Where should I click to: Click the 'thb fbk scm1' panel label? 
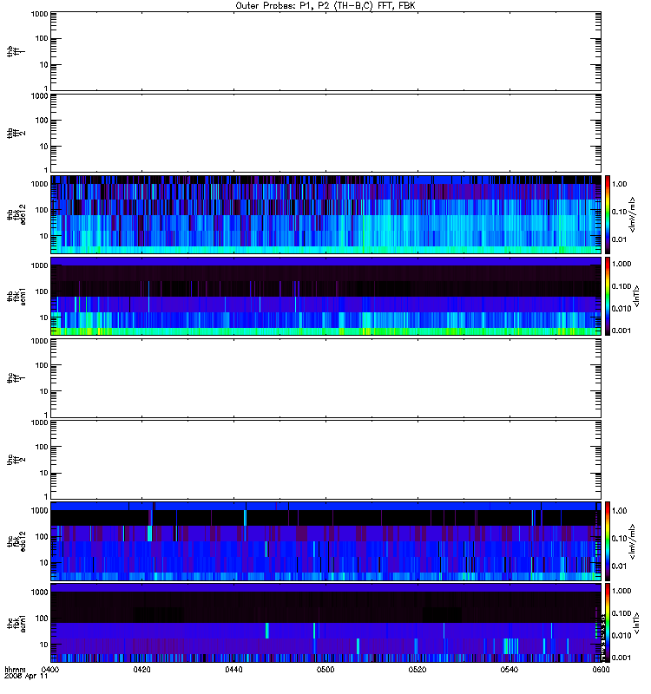coord(16,296)
